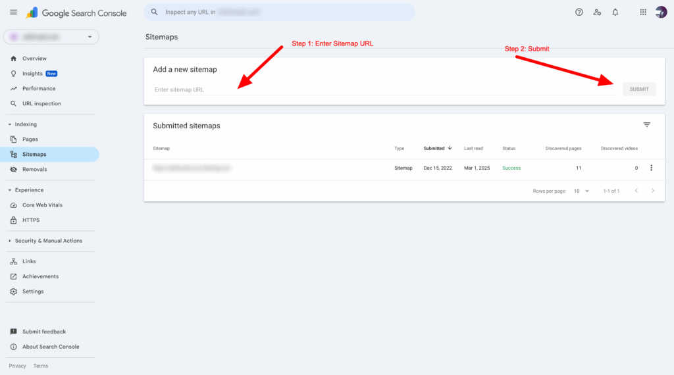
Task: Open users and permissions icon
Action: tap(597, 12)
